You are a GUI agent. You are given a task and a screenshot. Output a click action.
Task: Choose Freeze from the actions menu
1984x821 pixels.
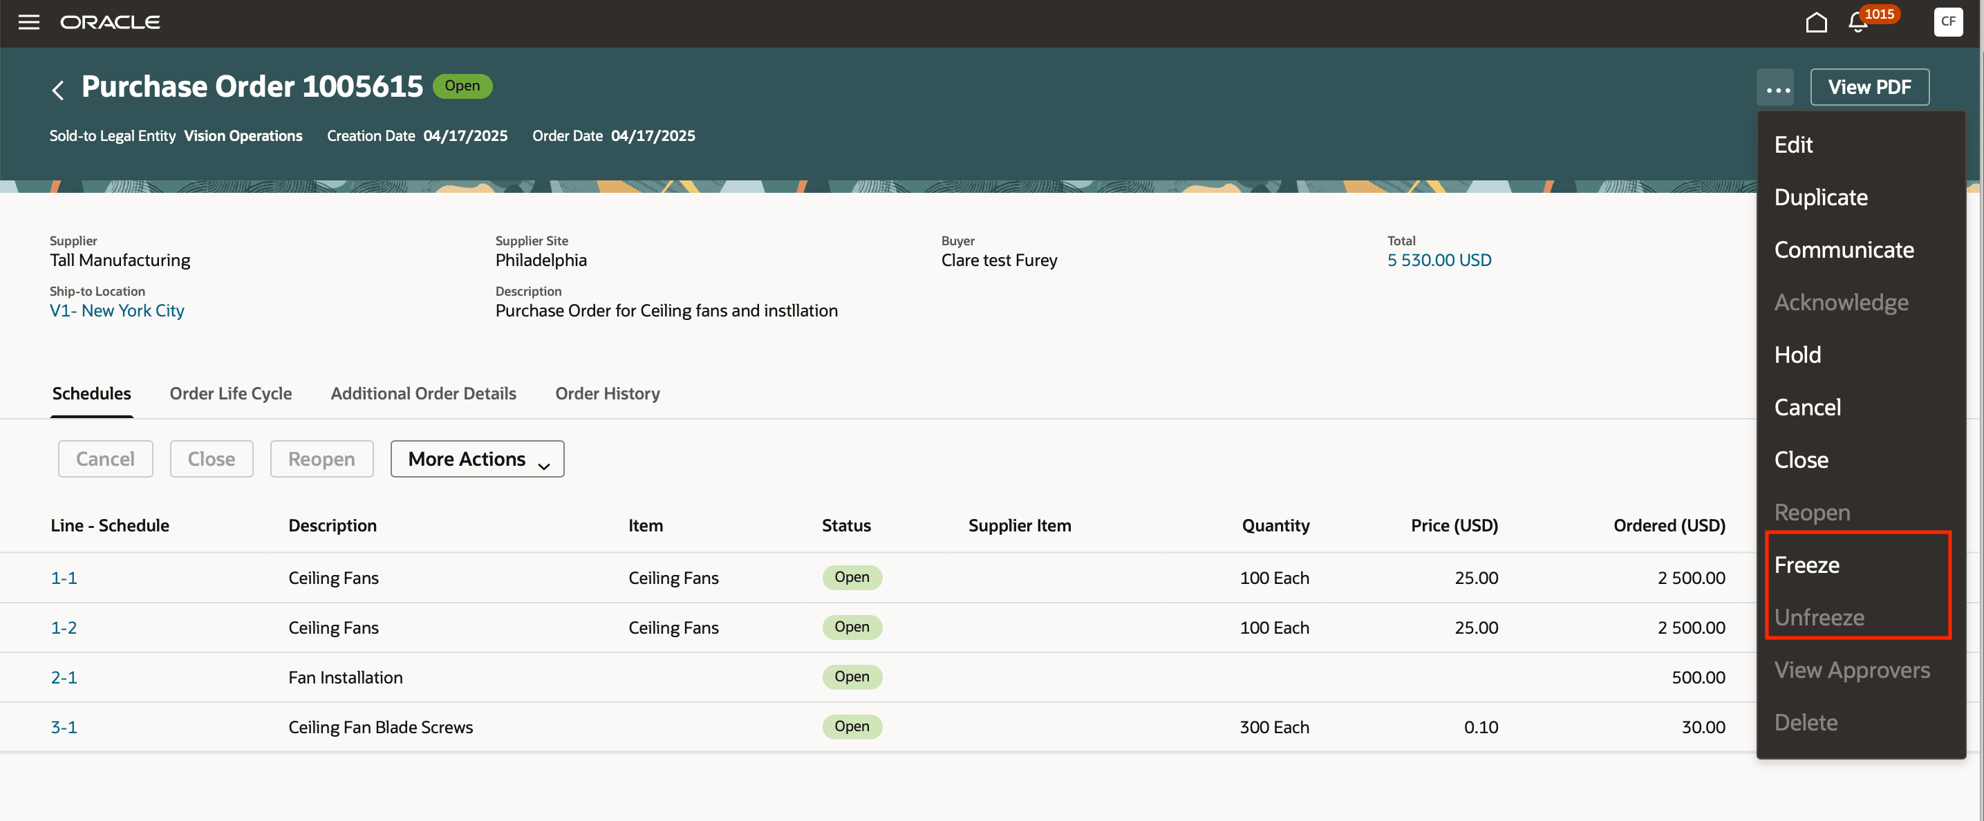(x=1806, y=565)
